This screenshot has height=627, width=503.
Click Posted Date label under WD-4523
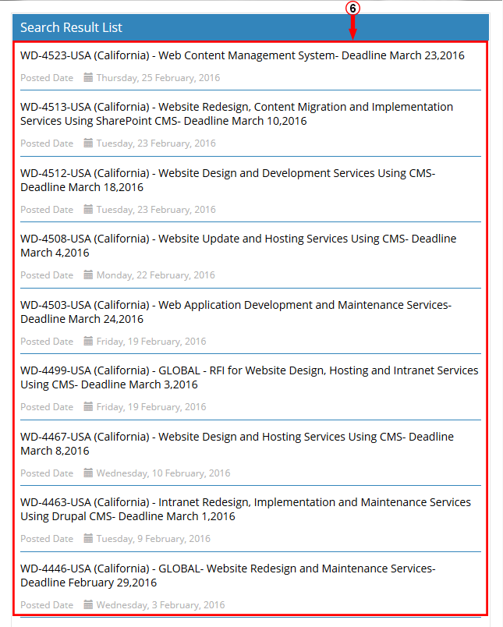tap(47, 78)
